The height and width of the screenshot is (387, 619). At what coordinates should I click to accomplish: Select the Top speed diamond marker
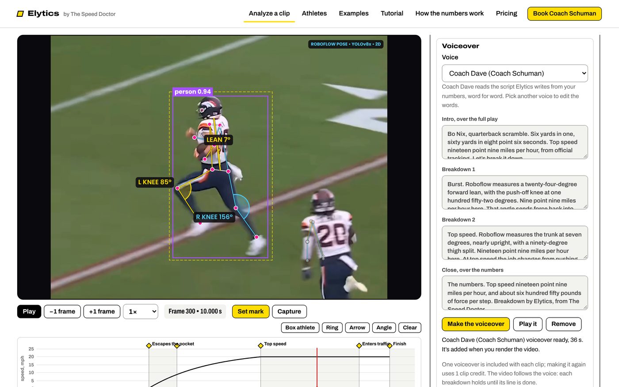(260, 345)
